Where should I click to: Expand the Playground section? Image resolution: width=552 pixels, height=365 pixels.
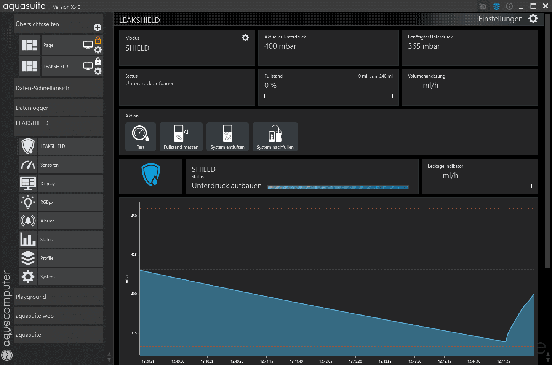point(58,297)
